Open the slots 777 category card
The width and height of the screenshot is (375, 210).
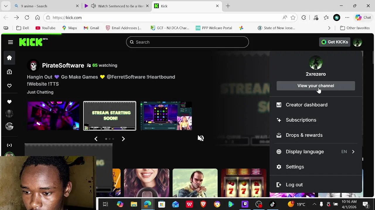coord(244,183)
